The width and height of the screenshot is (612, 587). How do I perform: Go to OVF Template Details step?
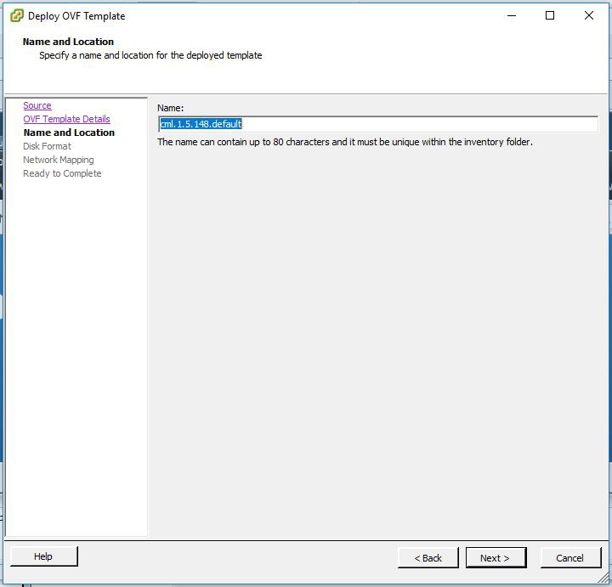click(67, 119)
